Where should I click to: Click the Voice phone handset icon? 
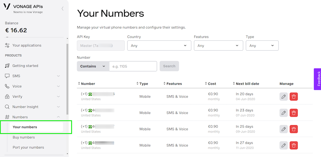(7, 86)
